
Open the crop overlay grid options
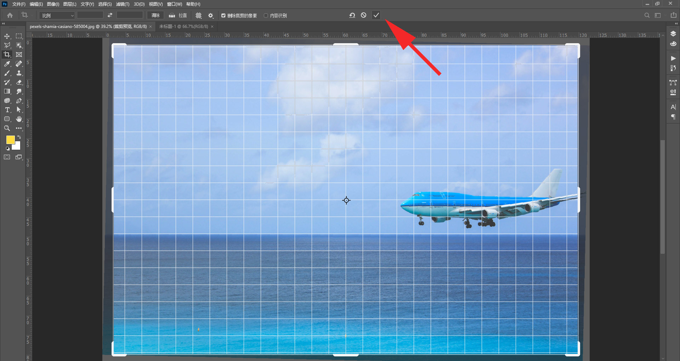199,16
